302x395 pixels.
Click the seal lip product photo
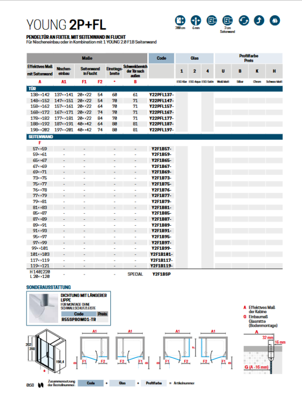click(x=43, y=308)
